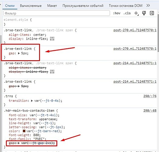Image resolution: width=159 pixels, height=152 pixels.
Task: Click the vertical scrollbar of Styles pane
Action: tap(158, 33)
